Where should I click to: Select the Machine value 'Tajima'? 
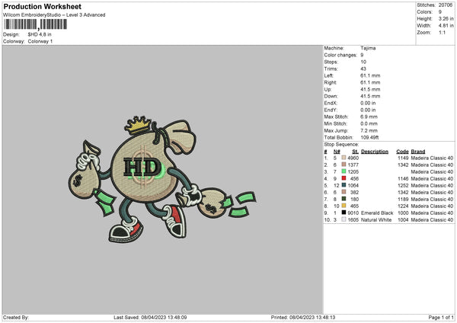pos(368,48)
